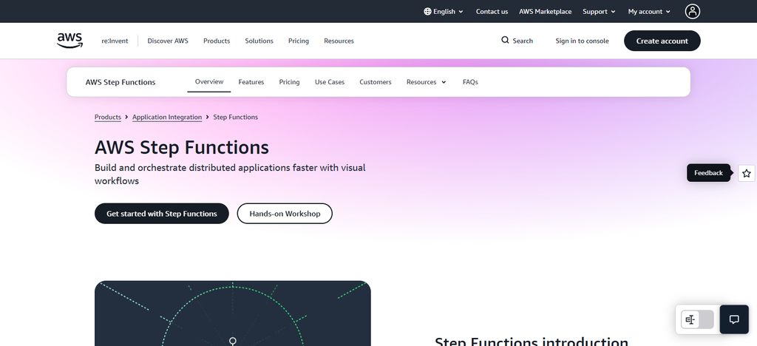Select the Overview tab
Viewport: 757px width, 346px height.
pos(209,81)
